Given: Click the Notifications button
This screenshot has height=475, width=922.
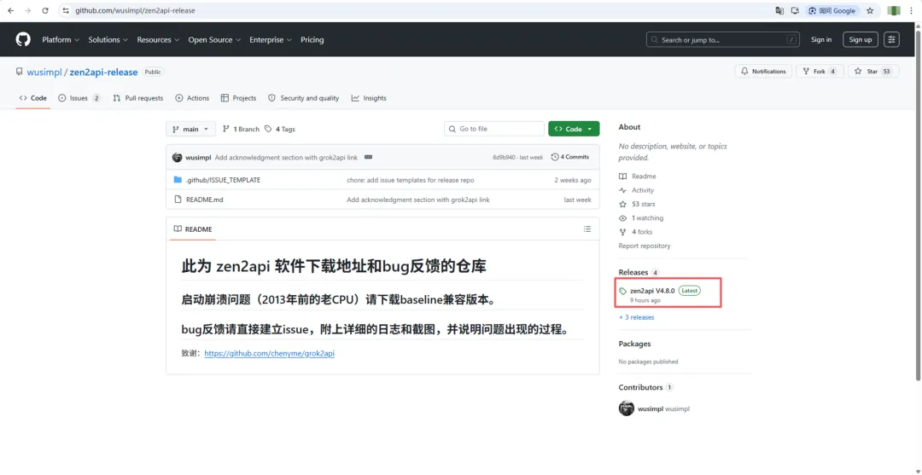Looking at the screenshot, I should click(763, 71).
